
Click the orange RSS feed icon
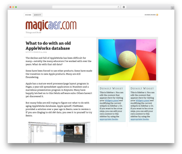157,15
